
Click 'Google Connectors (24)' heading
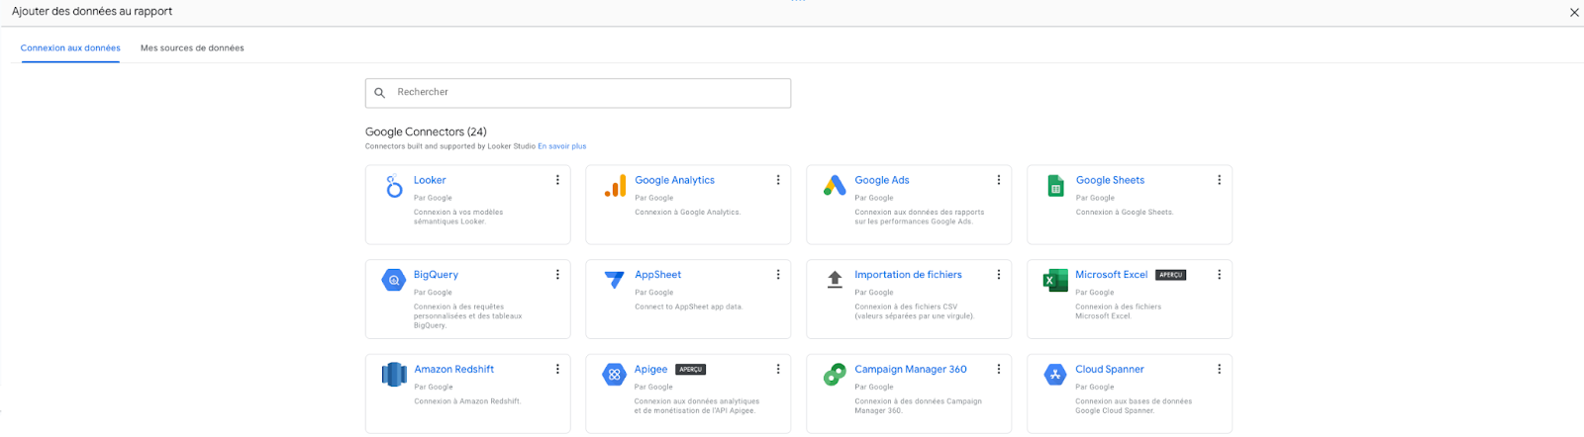(x=426, y=131)
